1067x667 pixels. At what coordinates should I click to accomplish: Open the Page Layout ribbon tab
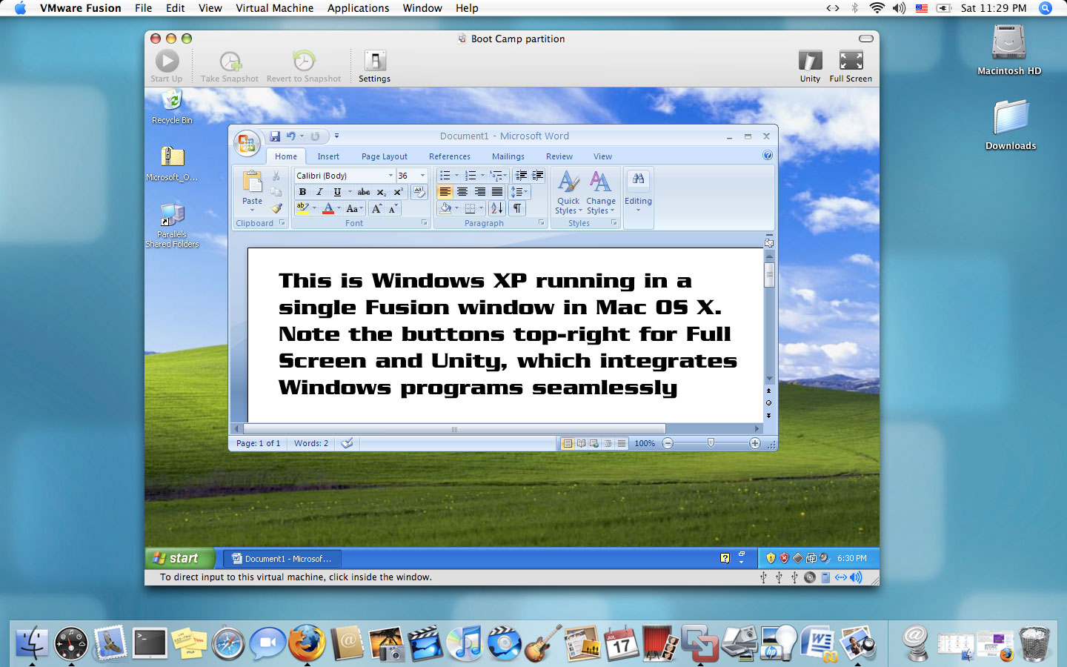[385, 156]
